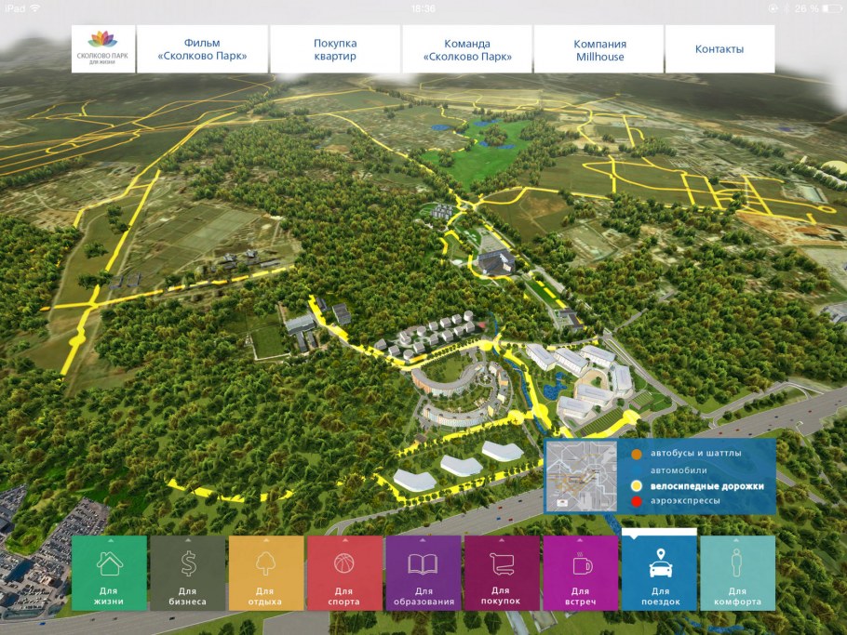
Task: Select the 'Для поездок' car tile
Action: (x=659, y=573)
